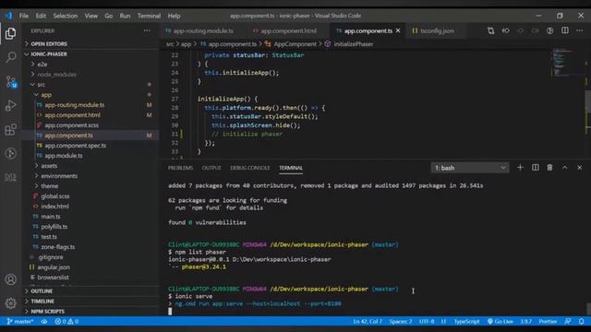Screen dimensions: 591x332
Task: Click line number 31 in the gutter
Action: [175, 134]
